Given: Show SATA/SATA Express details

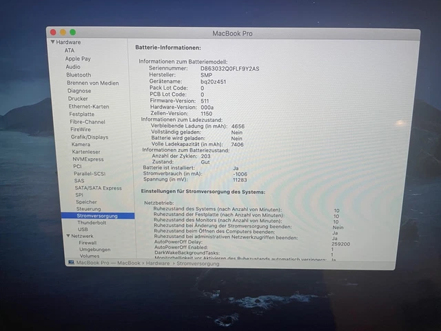Looking at the screenshot, I should pos(98,188).
